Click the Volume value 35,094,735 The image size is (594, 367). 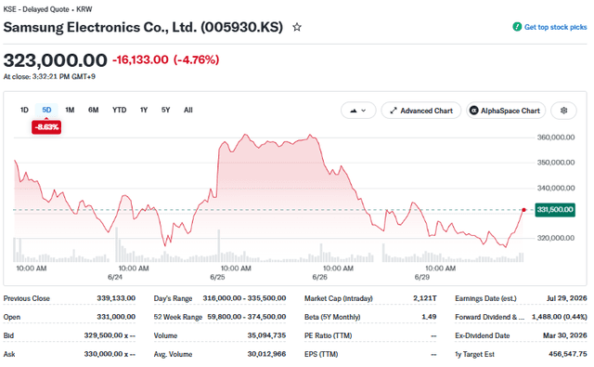coord(266,335)
